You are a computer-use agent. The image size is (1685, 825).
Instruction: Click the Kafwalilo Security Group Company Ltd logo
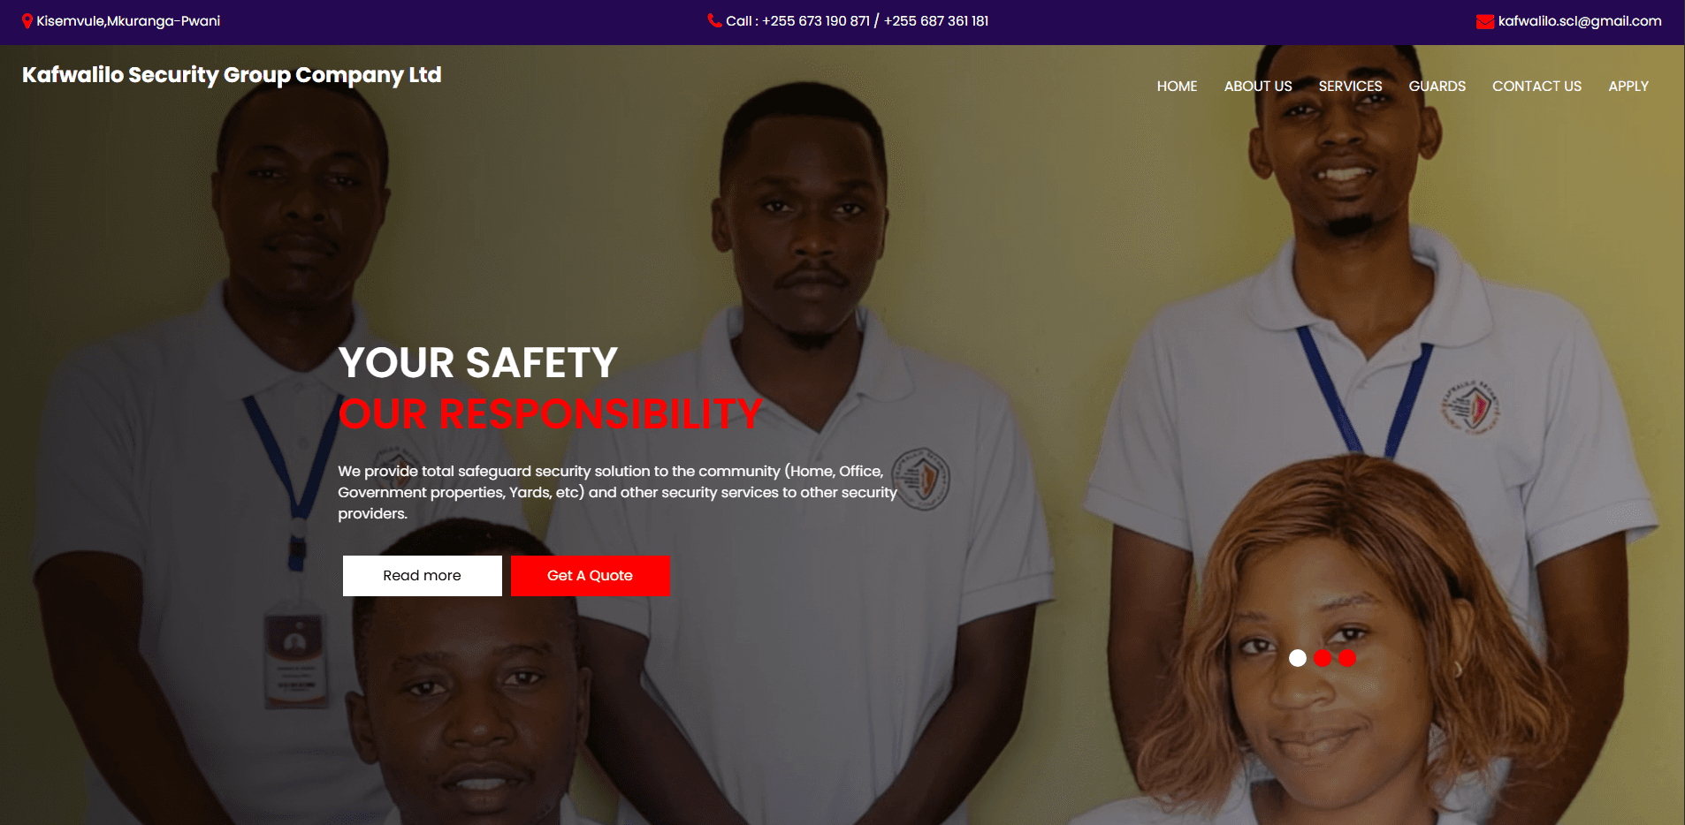click(232, 75)
